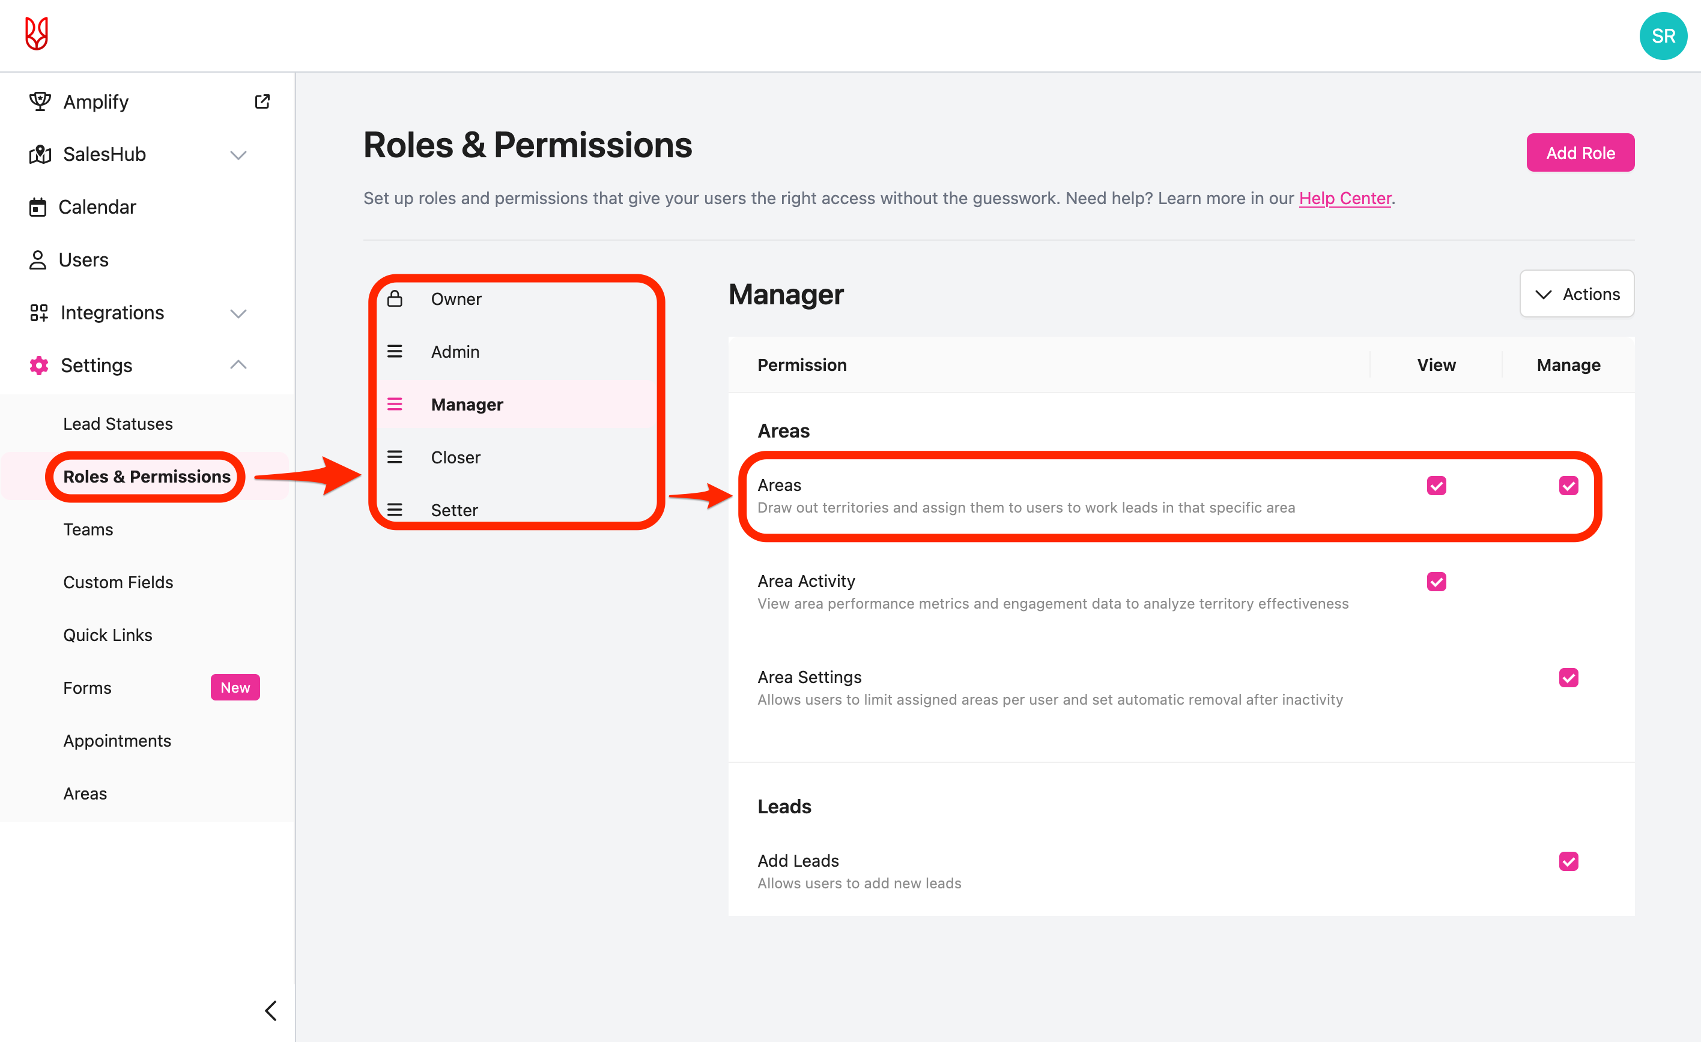Open the Actions dropdown for Manager
Viewport: 1701px width, 1042px height.
[1577, 294]
